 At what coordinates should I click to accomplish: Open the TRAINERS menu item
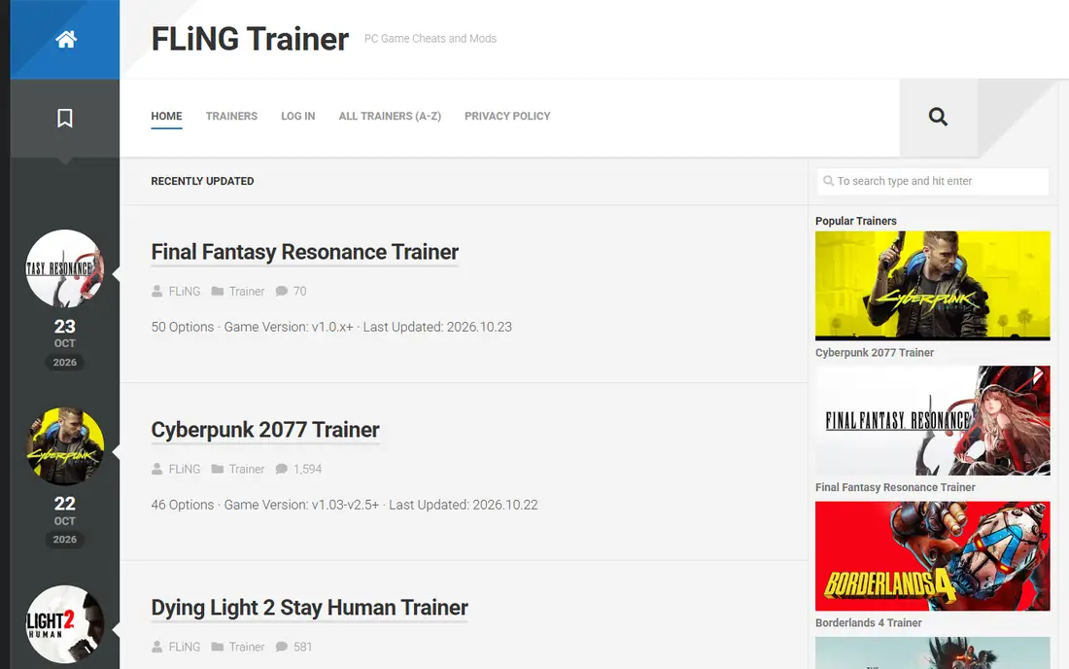coord(232,116)
